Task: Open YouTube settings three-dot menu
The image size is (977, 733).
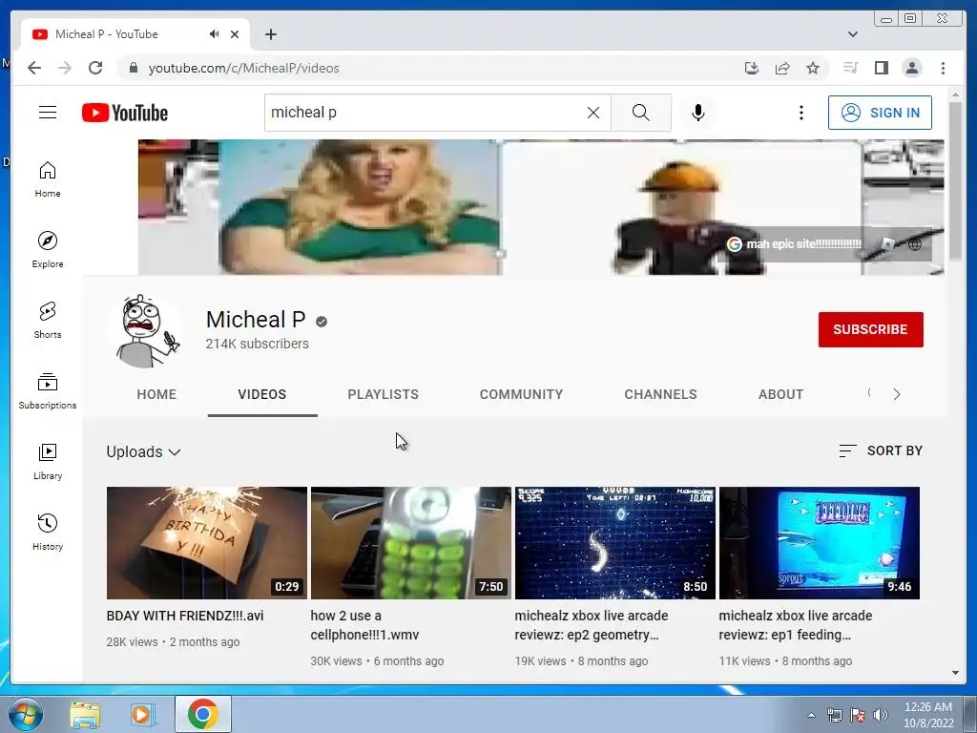Action: (x=801, y=113)
